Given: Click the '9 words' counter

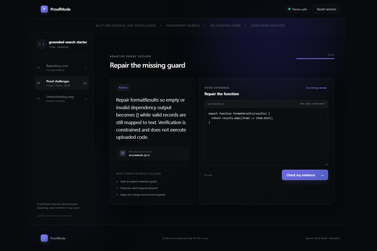Looking at the screenshot, I should tap(209, 175).
